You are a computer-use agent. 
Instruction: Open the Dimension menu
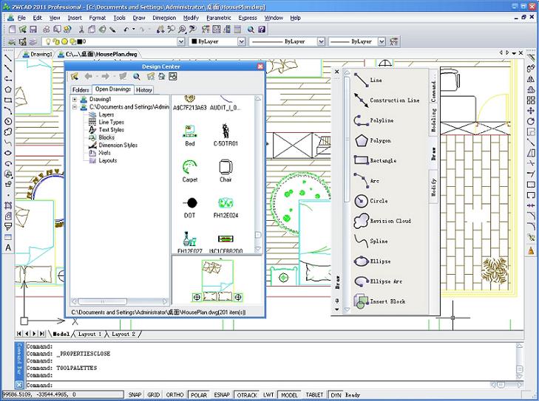click(x=164, y=17)
